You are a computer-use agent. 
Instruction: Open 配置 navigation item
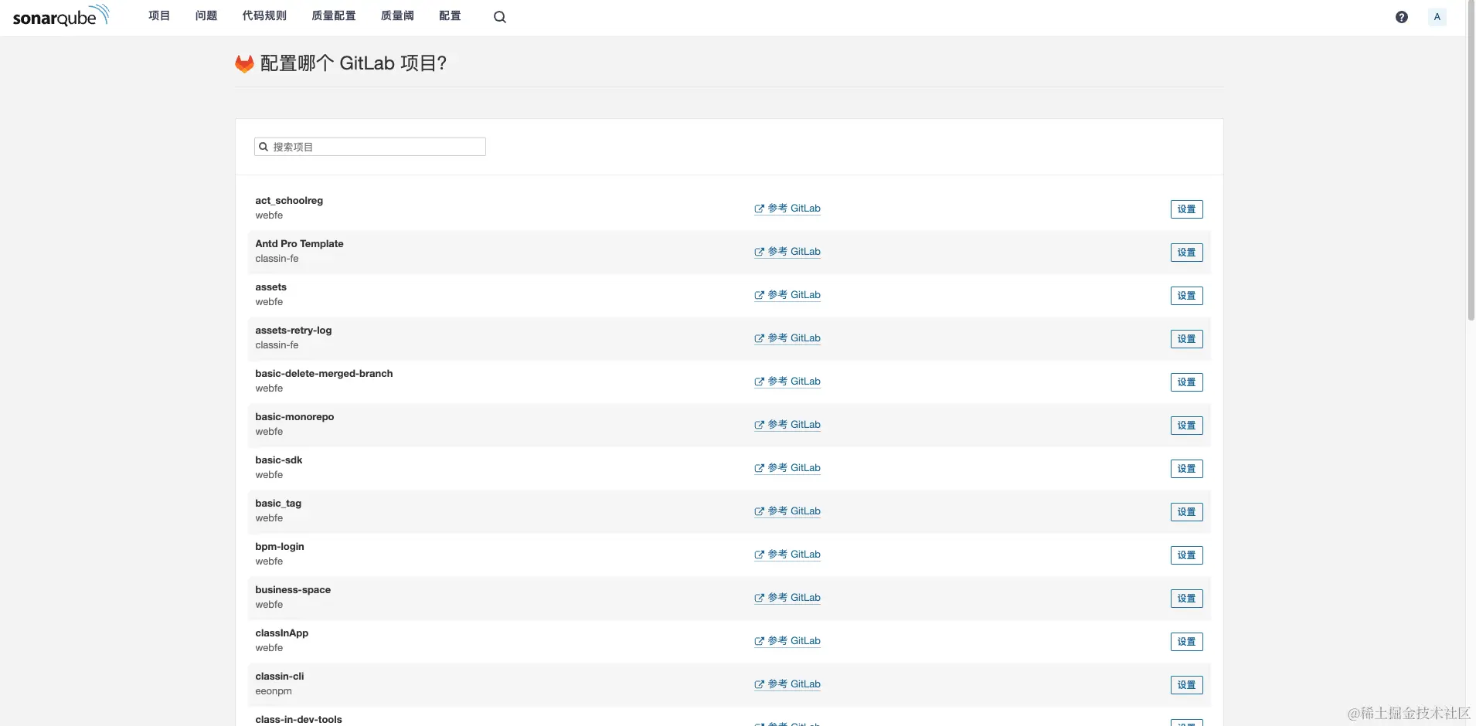point(450,16)
